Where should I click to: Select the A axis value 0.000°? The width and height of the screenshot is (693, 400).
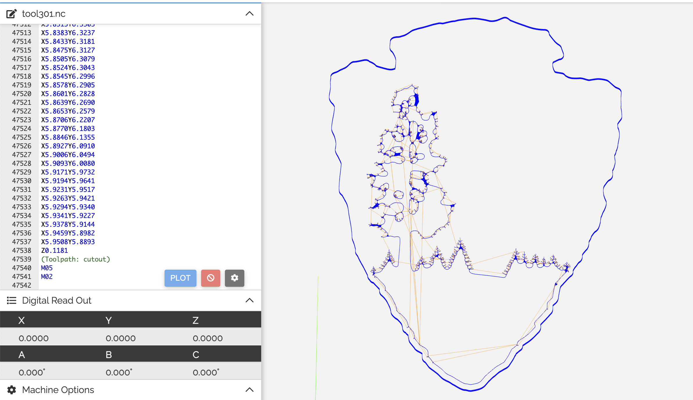pos(32,373)
